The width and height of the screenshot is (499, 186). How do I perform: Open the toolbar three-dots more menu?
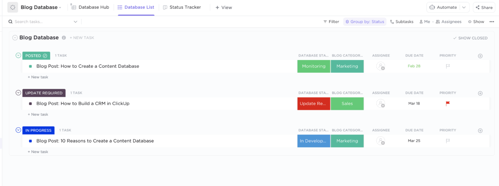pyautogui.click(x=492, y=22)
